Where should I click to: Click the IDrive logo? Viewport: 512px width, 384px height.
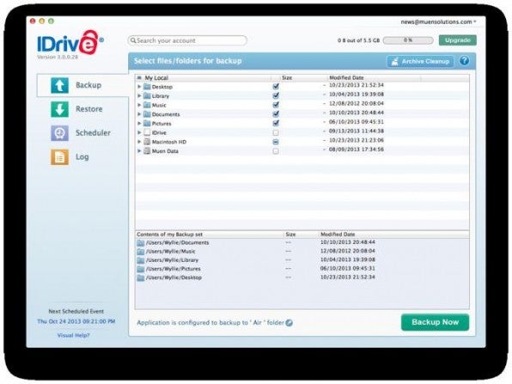click(x=70, y=43)
